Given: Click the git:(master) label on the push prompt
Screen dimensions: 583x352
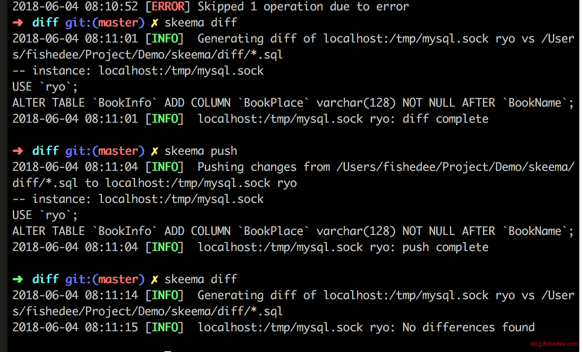Looking at the screenshot, I should tap(105, 151).
